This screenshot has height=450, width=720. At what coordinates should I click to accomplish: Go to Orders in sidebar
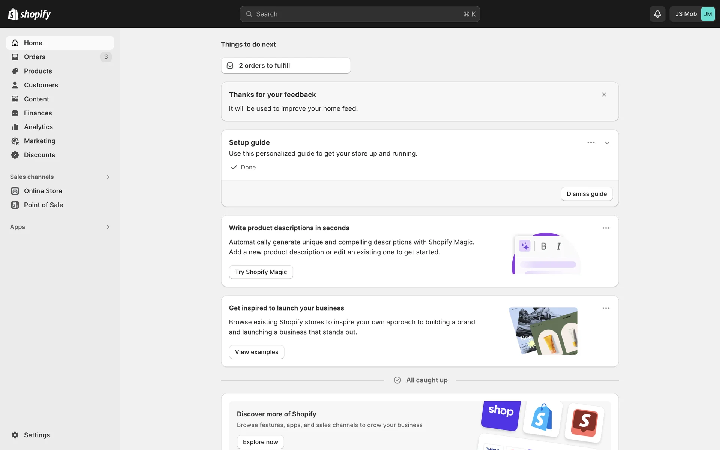(x=34, y=57)
